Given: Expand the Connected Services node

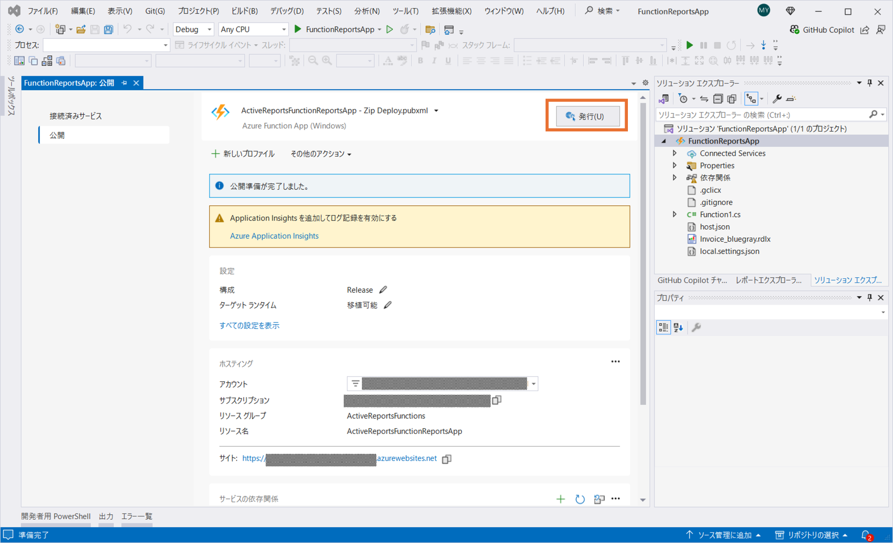Looking at the screenshot, I should point(674,153).
